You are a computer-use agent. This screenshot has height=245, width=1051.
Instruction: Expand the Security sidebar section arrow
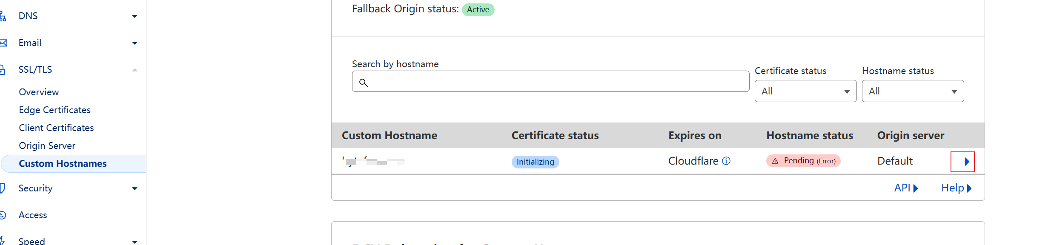point(135,188)
